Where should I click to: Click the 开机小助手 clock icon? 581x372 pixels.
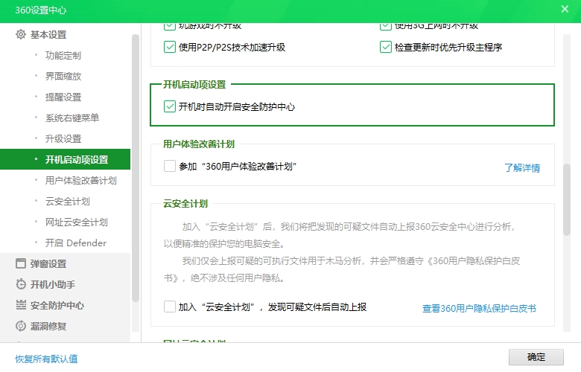(21, 284)
